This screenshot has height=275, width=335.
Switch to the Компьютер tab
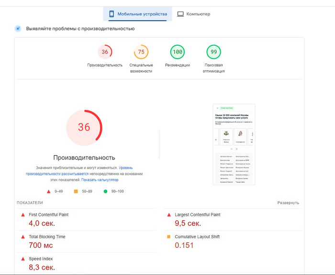pos(193,14)
